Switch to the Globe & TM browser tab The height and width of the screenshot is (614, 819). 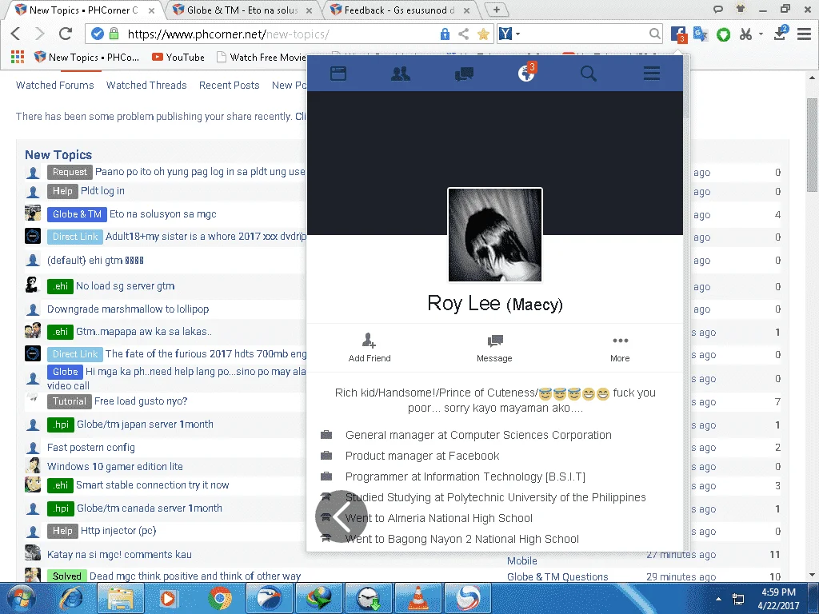tap(242, 10)
